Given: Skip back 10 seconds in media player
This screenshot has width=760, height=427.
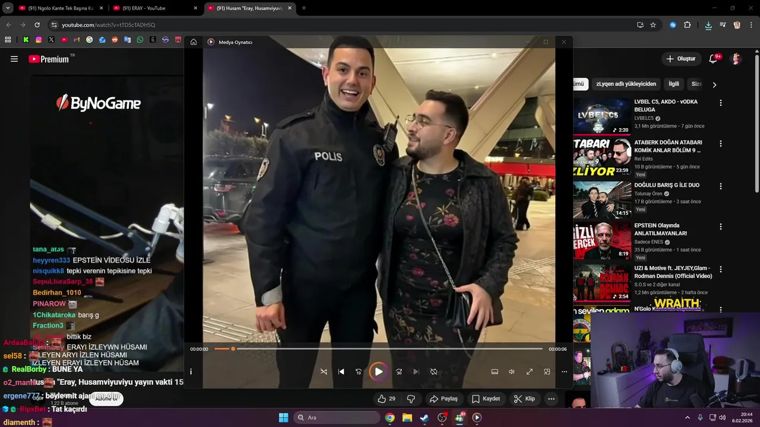Looking at the screenshot, I should (x=359, y=372).
